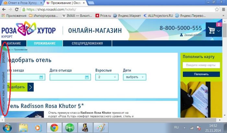Reload the page with the refresh icon
The height and width of the screenshot is (133, 227).
[x=17, y=9]
